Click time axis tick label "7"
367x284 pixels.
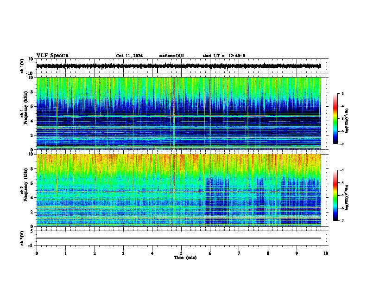239,253
